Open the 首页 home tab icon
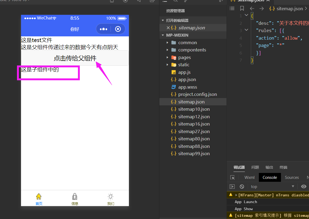309x219 pixels. [x=39, y=196]
